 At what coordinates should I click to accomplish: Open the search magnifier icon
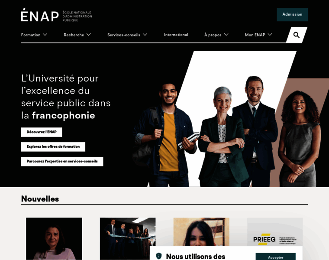(x=297, y=35)
